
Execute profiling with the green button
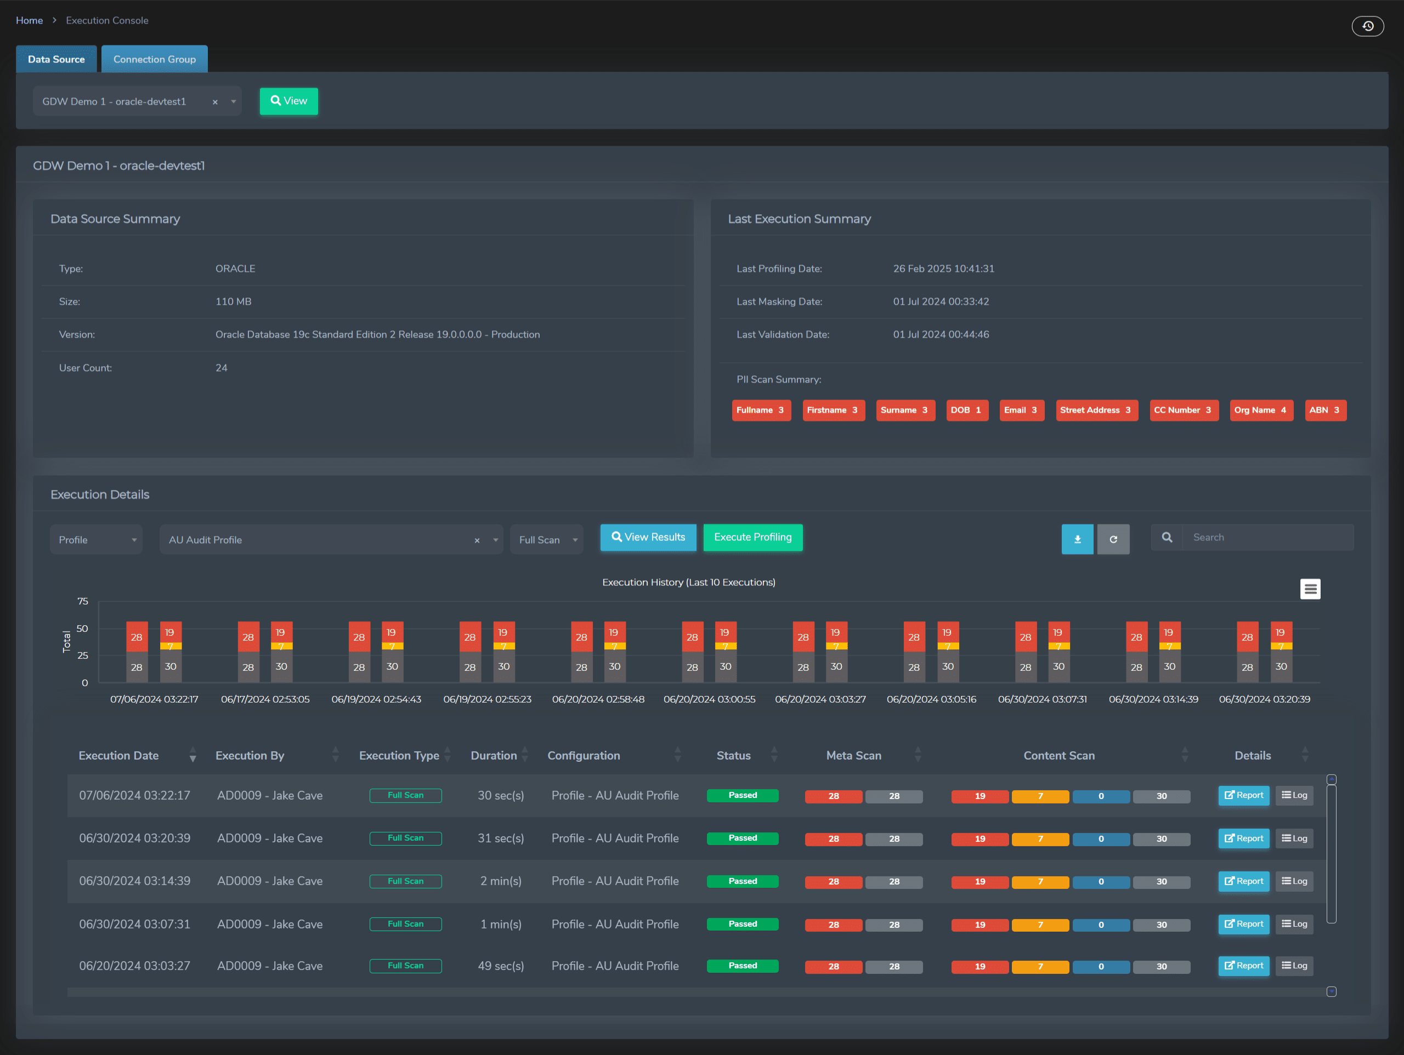753,537
